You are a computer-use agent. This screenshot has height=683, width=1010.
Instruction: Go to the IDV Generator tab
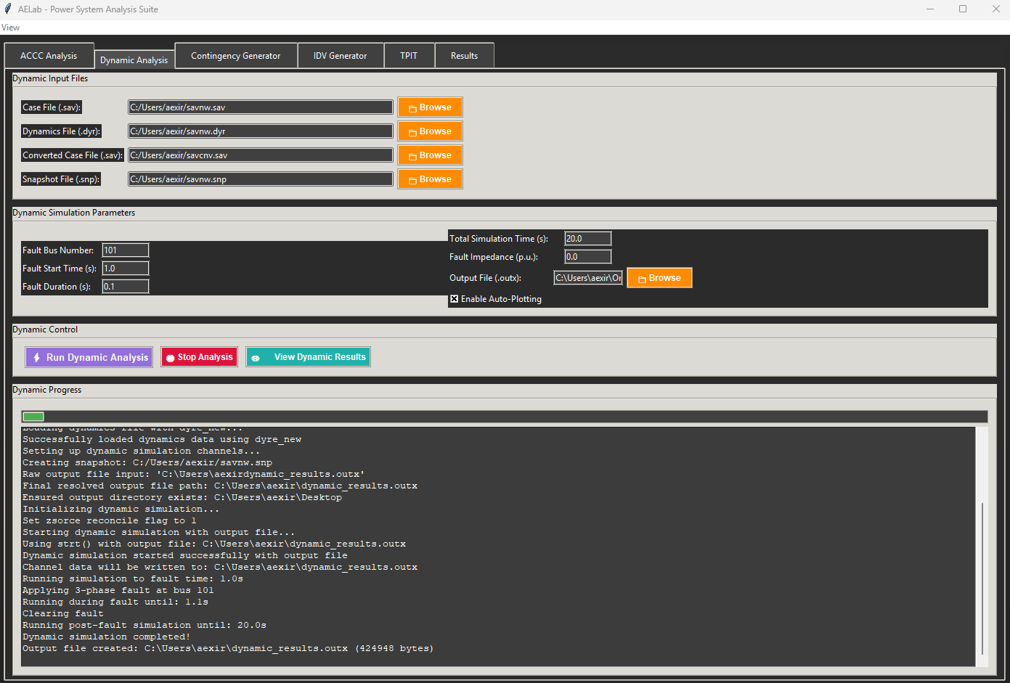coord(340,56)
